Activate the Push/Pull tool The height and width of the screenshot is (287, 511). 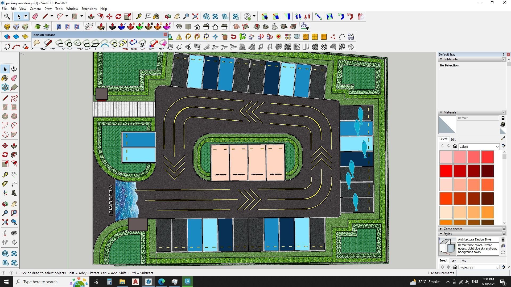[x=14, y=146]
